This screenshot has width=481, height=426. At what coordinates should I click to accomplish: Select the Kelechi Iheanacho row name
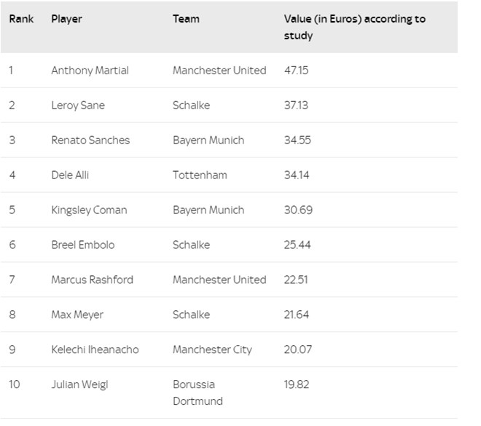[95, 350]
